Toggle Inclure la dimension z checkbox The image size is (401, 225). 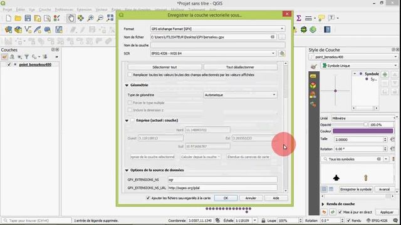[130, 110]
